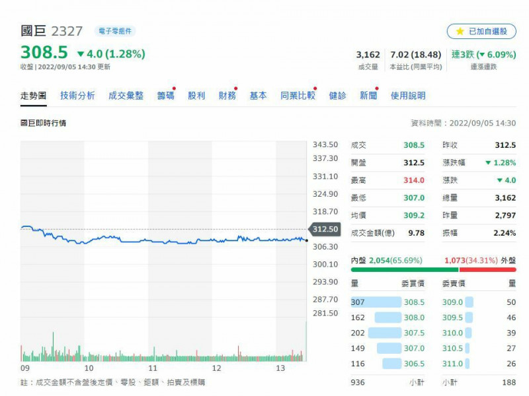Screen dimensions: 529x396
Task: Click the red 外盤 ratio bar
Action: [487, 269]
